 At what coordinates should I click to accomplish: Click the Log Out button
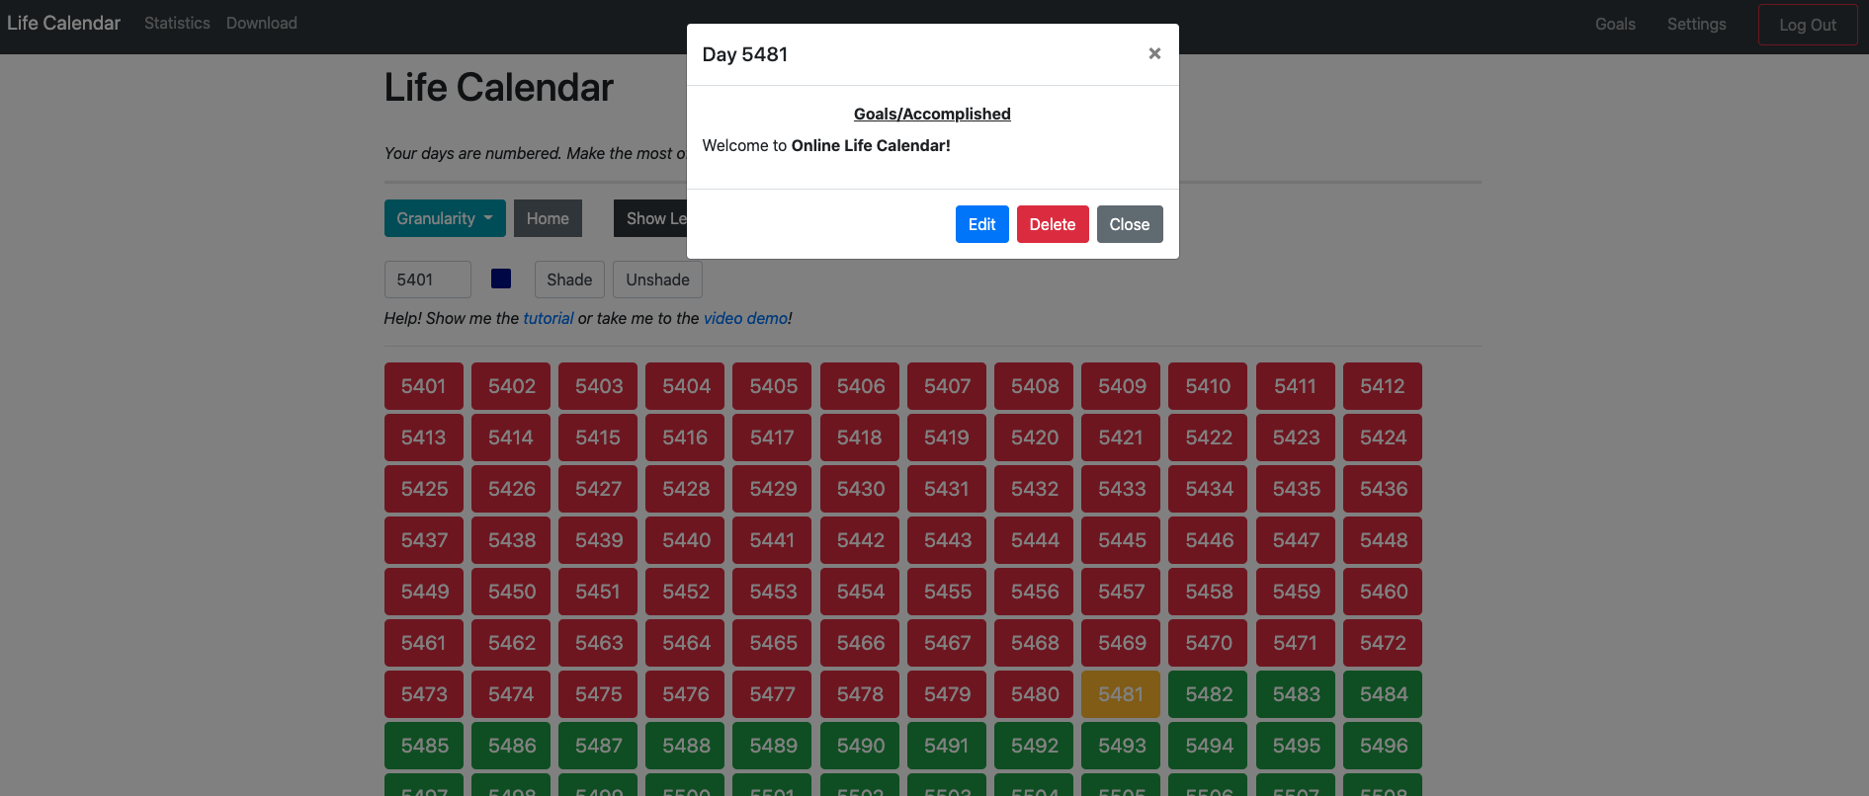(x=1807, y=25)
